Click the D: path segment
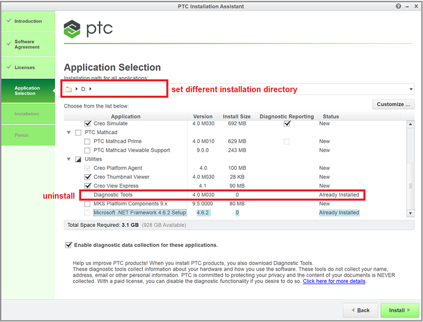This screenshot has height=322, width=423. [x=84, y=89]
